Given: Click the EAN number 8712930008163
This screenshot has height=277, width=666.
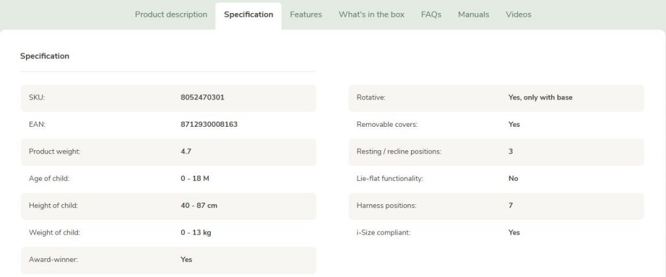Looking at the screenshot, I should (x=209, y=124).
